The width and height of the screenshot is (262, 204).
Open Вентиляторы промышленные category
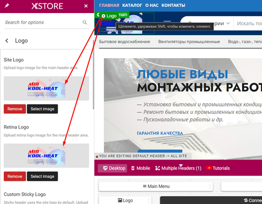(189, 41)
